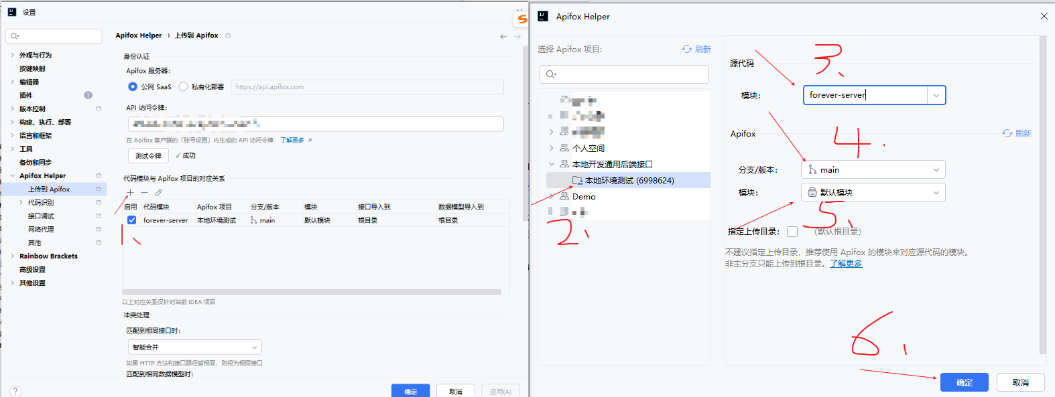Open 接口调试 settings page
Viewport: 1055px width, 397px height.
(41, 216)
